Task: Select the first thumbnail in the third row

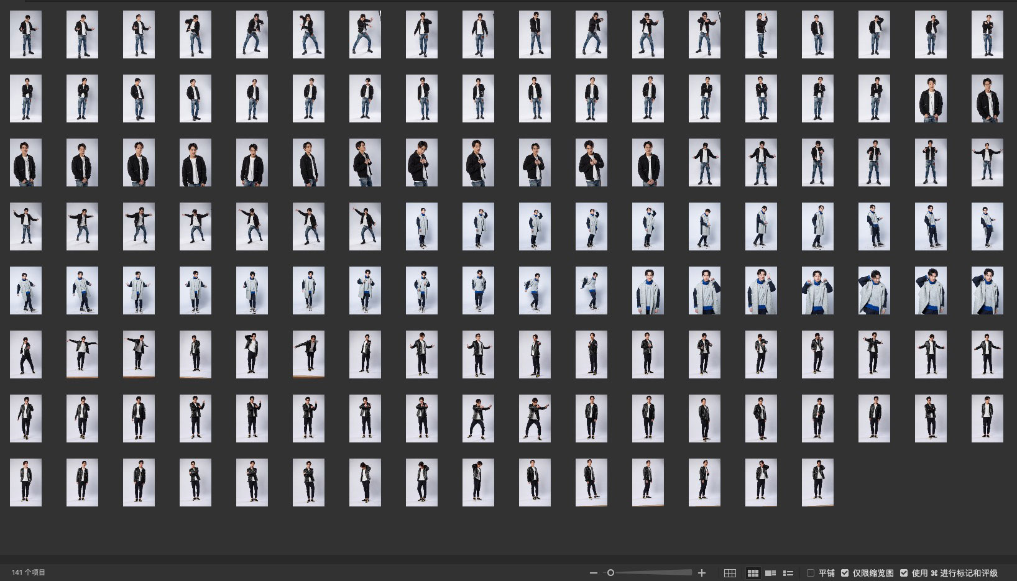Action: coord(25,163)
